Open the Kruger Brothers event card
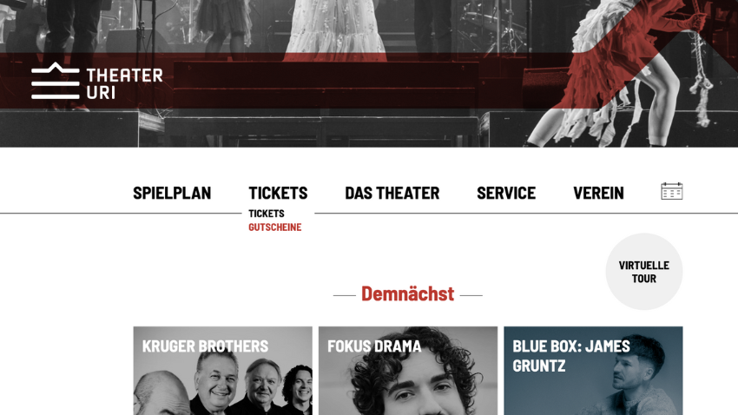The height and width of the screenshot is (415, 738). pos(222,371)
